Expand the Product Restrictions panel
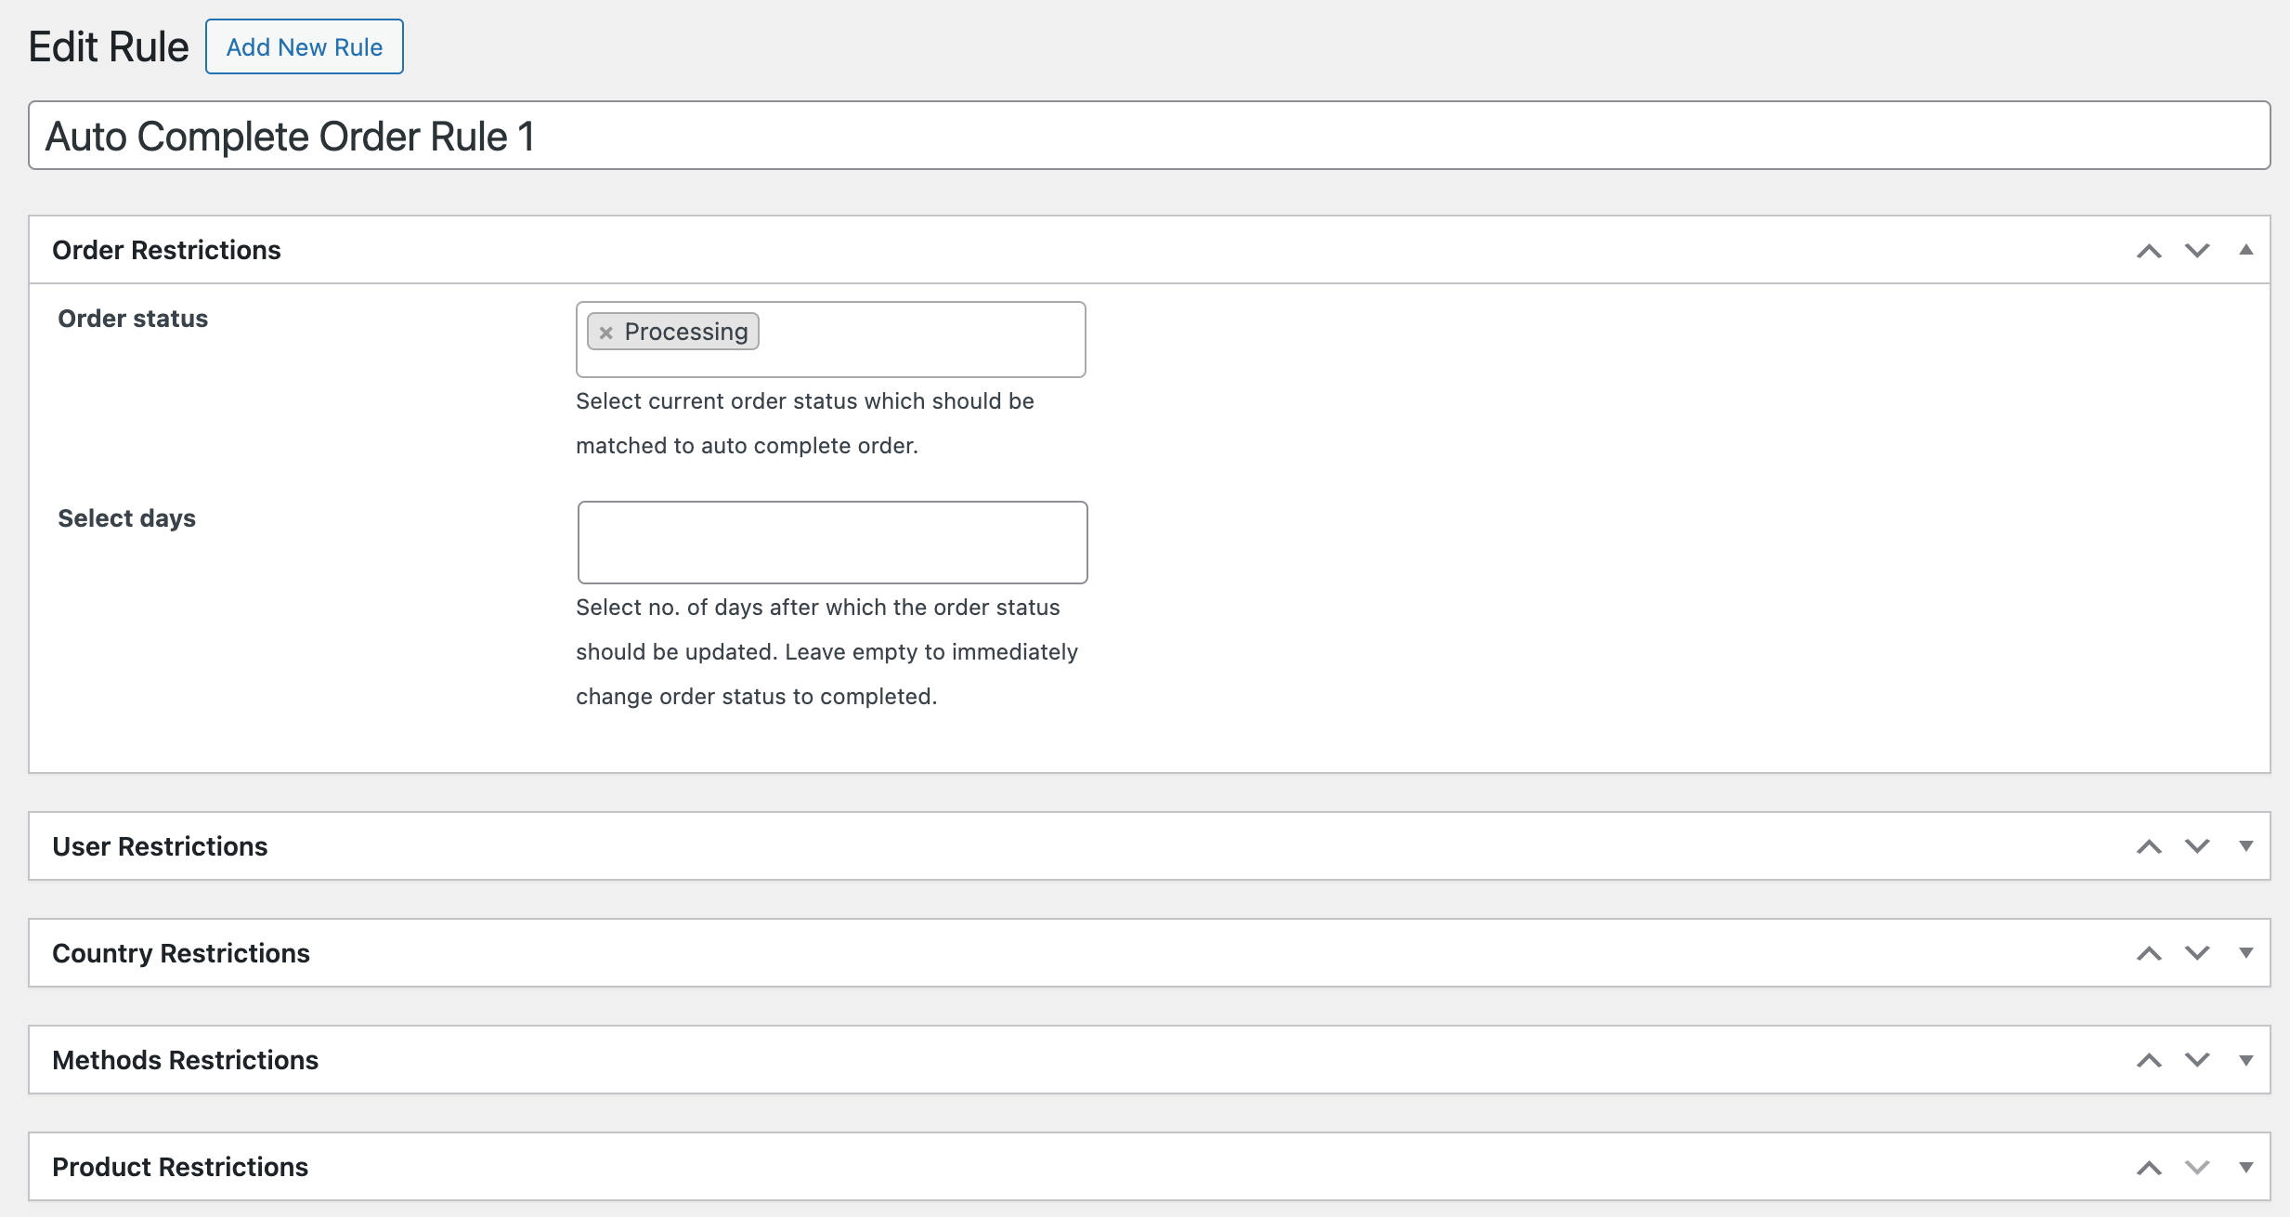Viewport: 2290px width, 1217px height. click(x=2247, y=1166)
